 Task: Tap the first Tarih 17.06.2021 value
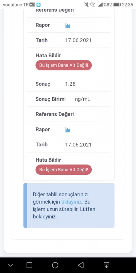point(78,40)
